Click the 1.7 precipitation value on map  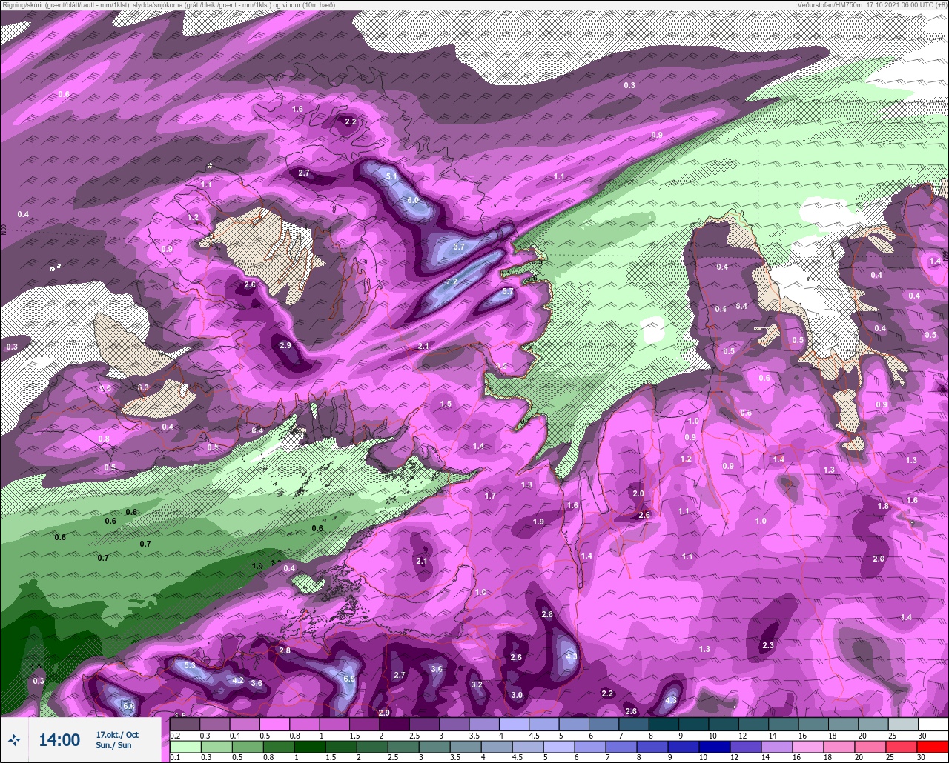coord(490,496)
